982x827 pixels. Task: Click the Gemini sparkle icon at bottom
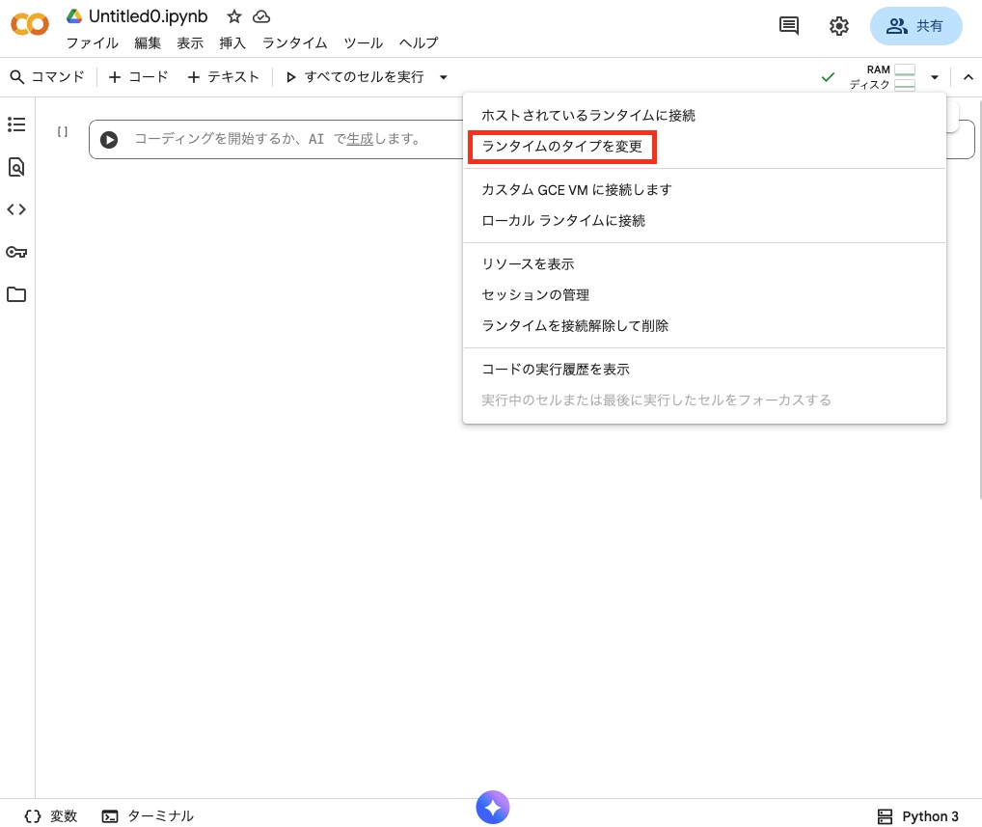coord(492,808)
